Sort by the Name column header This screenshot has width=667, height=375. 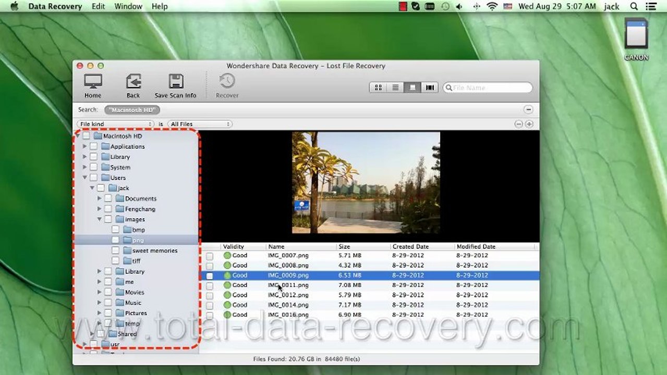coord(301,246)
